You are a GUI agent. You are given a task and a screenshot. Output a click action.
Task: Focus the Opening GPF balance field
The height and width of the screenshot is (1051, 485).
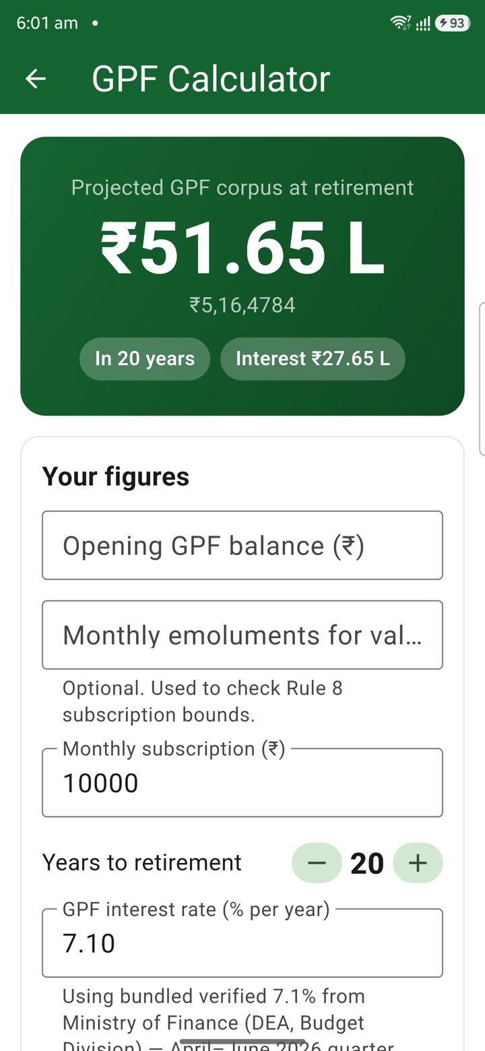(243, 545)
